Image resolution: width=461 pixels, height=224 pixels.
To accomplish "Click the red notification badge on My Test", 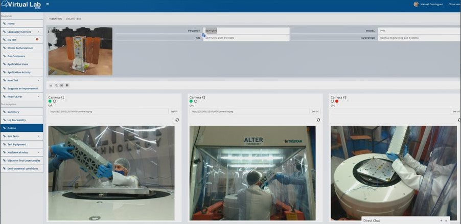I will pyautogui.click(x=37, y=39).
